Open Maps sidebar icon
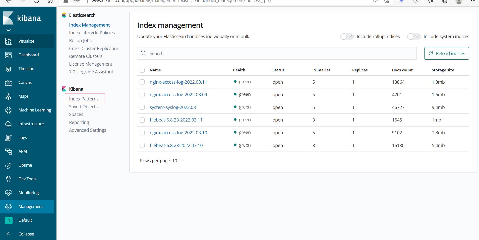 click(x=8, y=96)
